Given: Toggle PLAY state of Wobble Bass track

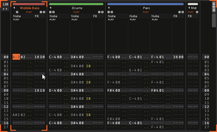Looking at the screenshot, I should click(29, 12).
